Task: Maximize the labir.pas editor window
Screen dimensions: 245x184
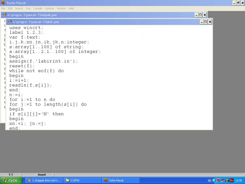Action: point(205,22)
